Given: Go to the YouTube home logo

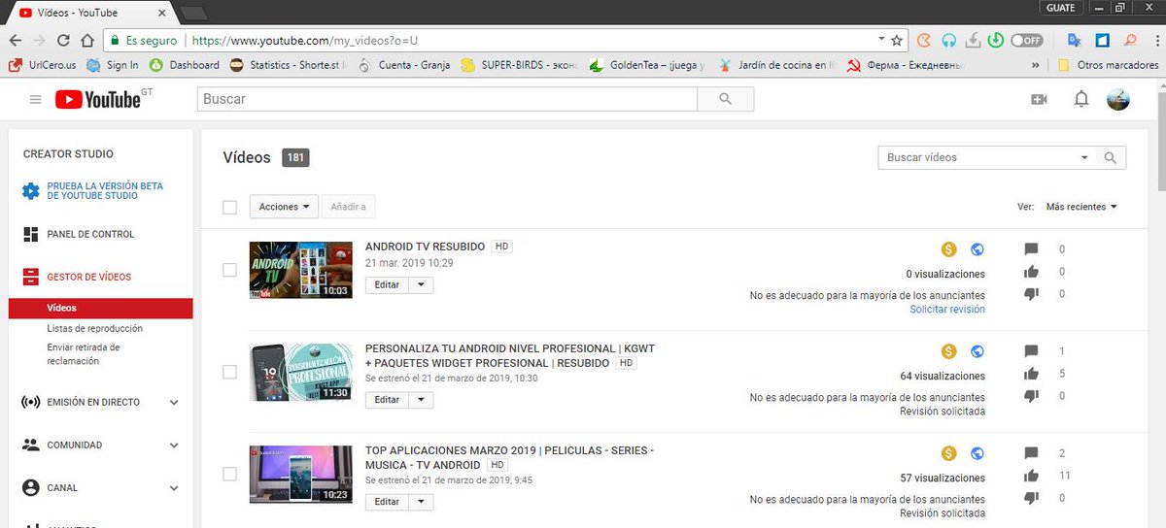Looking at the screenshot, I should pyautogui.click(x=98, y=99).
